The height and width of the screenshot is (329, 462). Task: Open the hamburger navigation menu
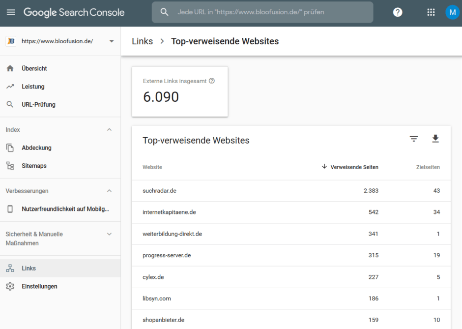[x=11, y=12]
